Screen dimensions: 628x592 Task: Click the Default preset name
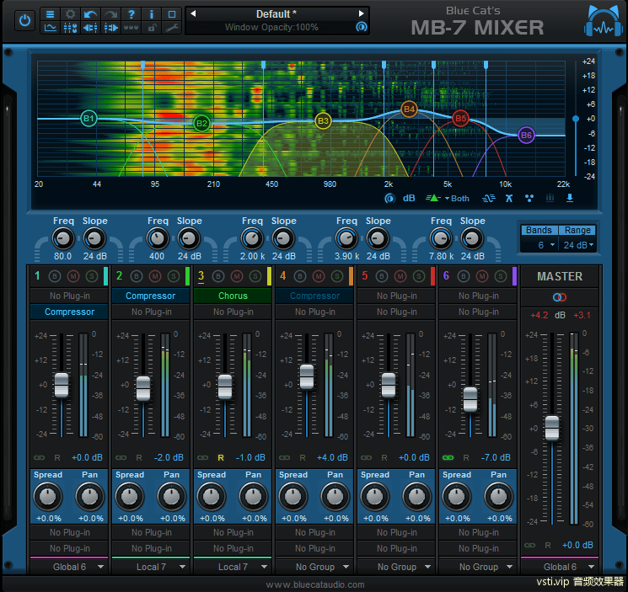tap(276, 14)
